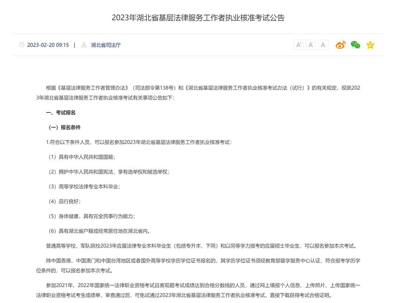Viewport: 411px width, 303px height.
Task: Click the article title 2023年湖北省基层法律服务工作者执业核准考试公告
Action: pyautogui.click(x=198, y=18)
